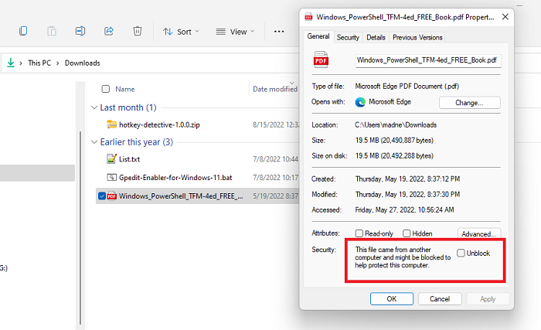Click the Microsoft Edge icon beside Opens with
The height and width of the screenshot is (330, 541).
(x=360, y=102)
